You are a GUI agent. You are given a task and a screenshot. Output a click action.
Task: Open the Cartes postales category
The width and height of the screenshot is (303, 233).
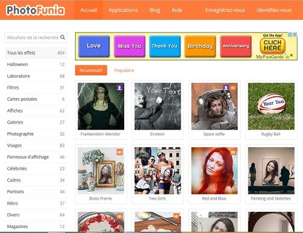coord(36,99)
